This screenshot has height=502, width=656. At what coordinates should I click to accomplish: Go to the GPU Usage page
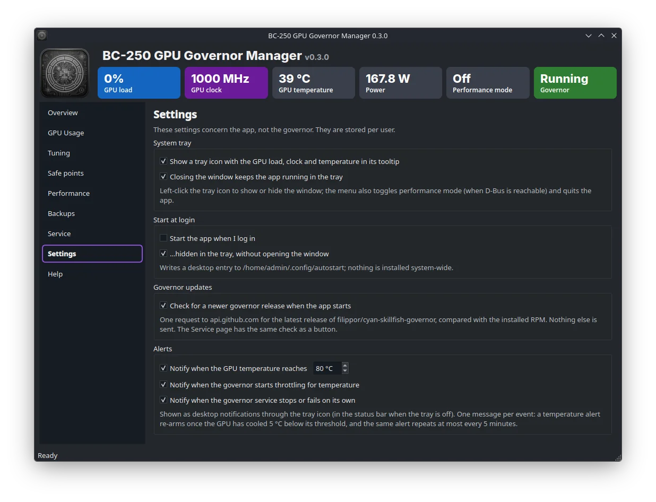click(92, 133)
